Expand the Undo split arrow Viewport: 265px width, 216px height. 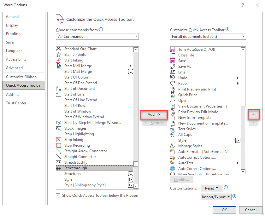click(x=238, y=78)
